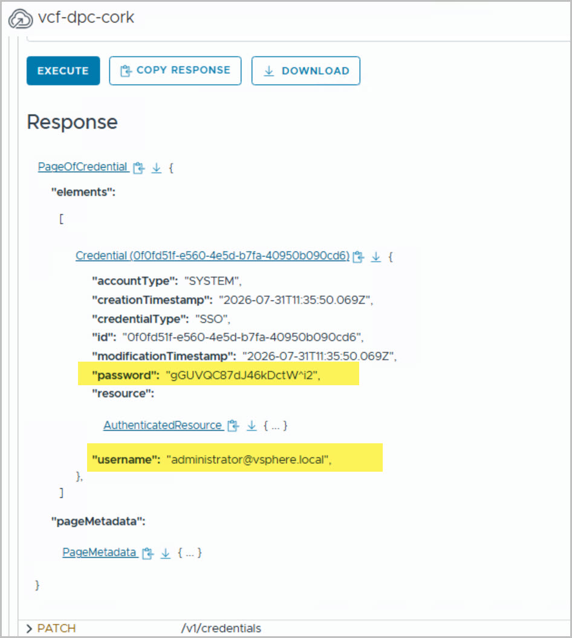Download the AuthenticatedResource object
The width and height of the screenshot is (572, 638).
point(252,426)
